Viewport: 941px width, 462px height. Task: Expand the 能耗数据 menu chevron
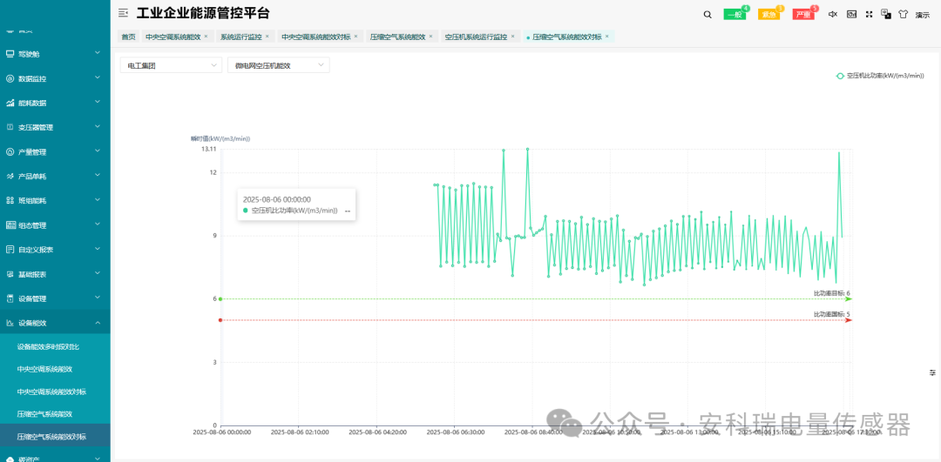pos(98,103)
